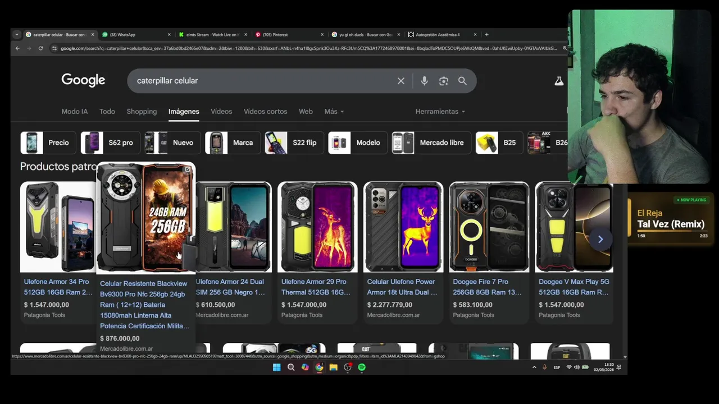This screenshot has height=404, width=719.
Task: Open the Wi-Fi network tray icon
Action: point(569,368)
